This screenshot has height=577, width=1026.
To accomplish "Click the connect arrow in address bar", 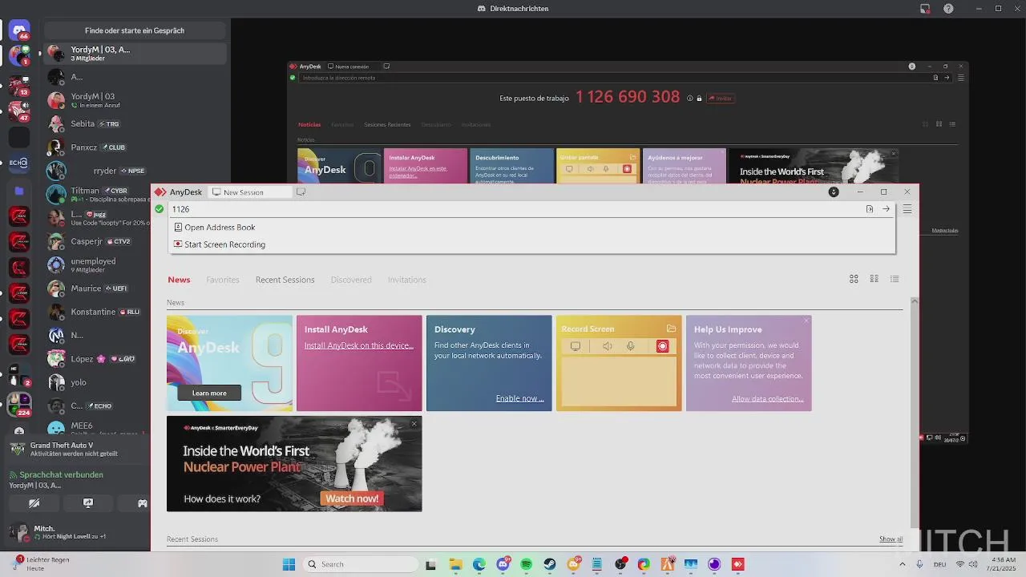I will [x=886, y=209].
